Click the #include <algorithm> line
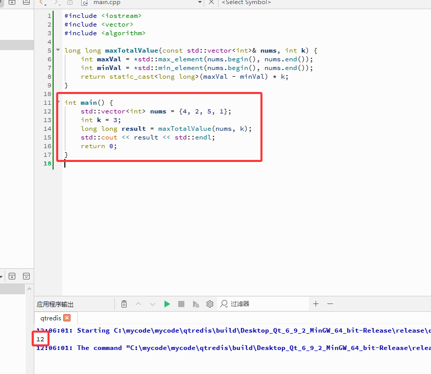This screenshot has width=431, height=374. click(x=105, y=33)
